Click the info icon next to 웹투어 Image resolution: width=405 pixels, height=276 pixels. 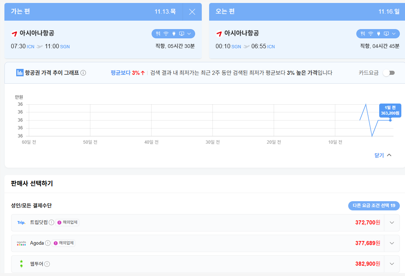(47, 264)
